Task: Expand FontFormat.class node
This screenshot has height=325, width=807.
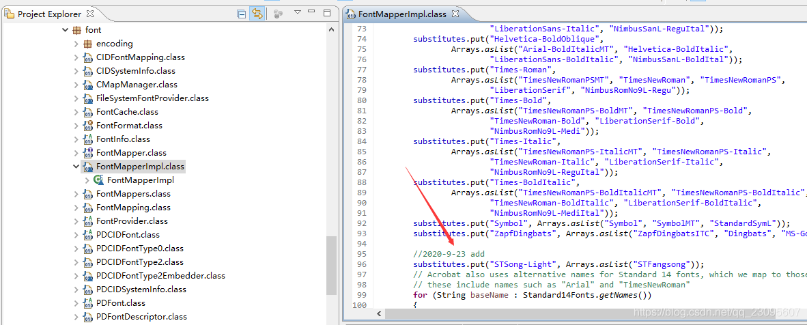Action: [76, 126]
